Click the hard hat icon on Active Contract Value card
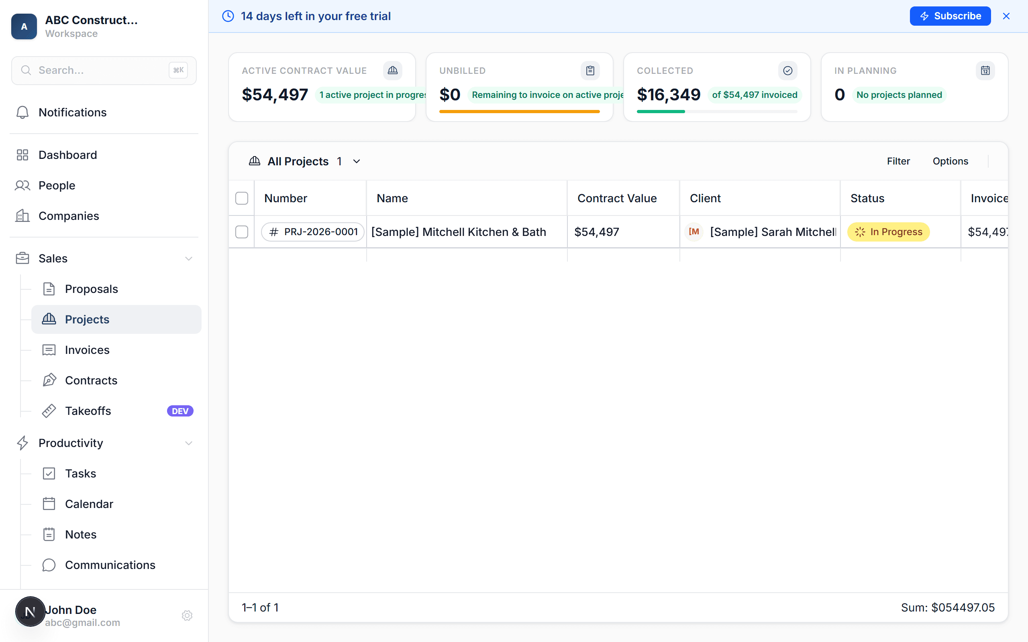This screenshot has height=642, width=1028. 392,71
